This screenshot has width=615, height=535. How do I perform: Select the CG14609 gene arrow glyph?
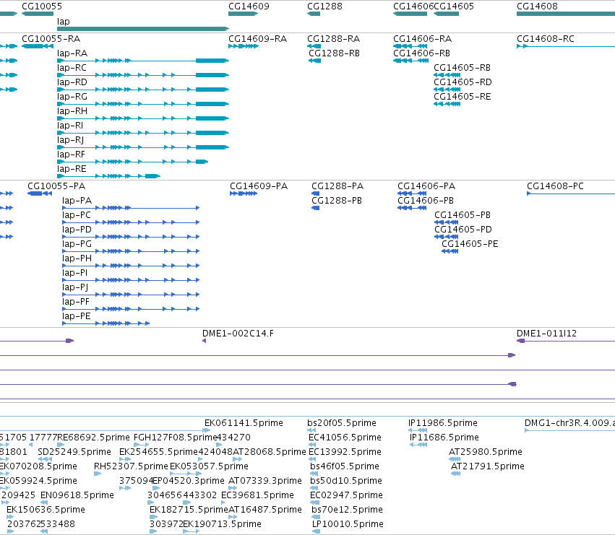(x=243, y=14)
